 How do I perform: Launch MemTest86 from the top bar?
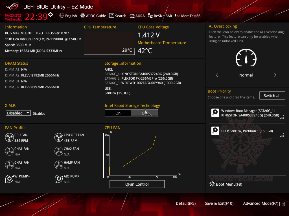187,16
